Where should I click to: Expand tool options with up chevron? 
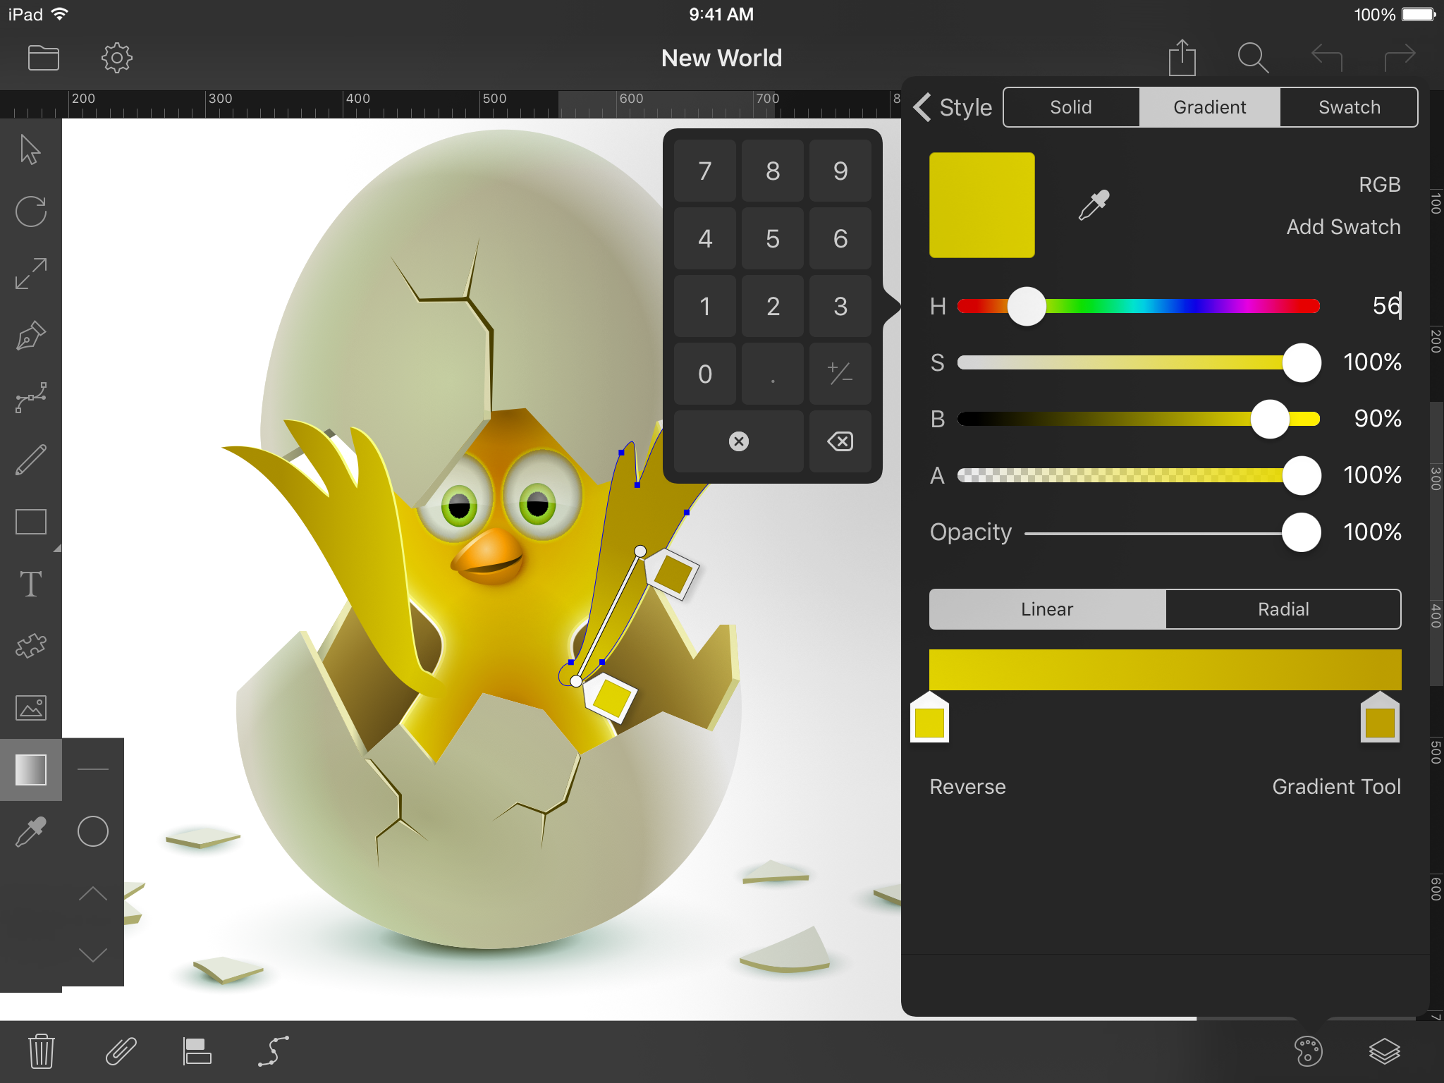coord(92,894)
